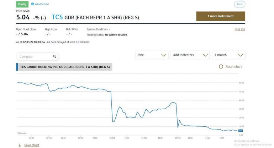The height and width of the screenshot is (148, 274).
Task: Click the 22 Feb date on x-axis
Action: [49, 138]
